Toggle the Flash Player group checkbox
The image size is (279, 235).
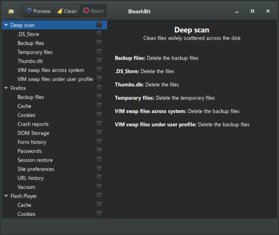(99, 195)
